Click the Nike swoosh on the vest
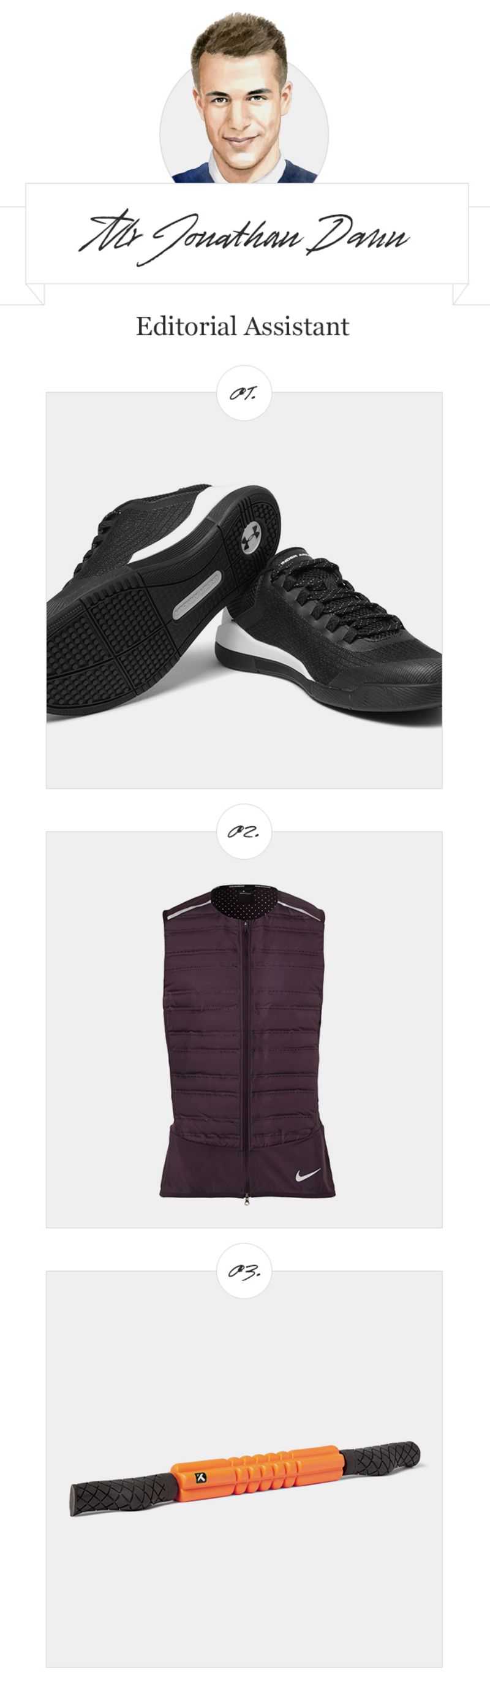Image resolution: width=490 pixels, height=1683 pixels. (308, 1174)
